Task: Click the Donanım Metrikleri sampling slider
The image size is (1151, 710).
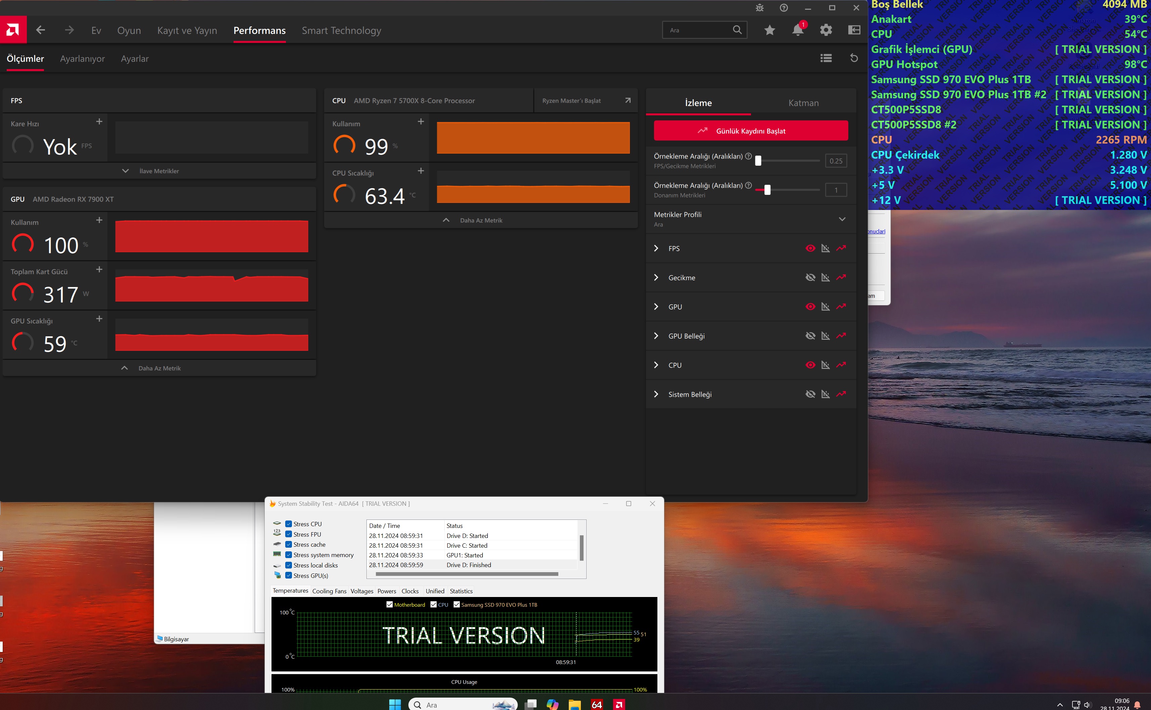Action: tap(767, 190)
